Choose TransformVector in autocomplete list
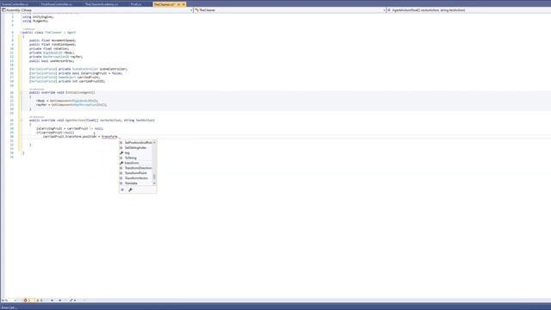The height and width of the screenshot is (310, 551). [136, 178]
